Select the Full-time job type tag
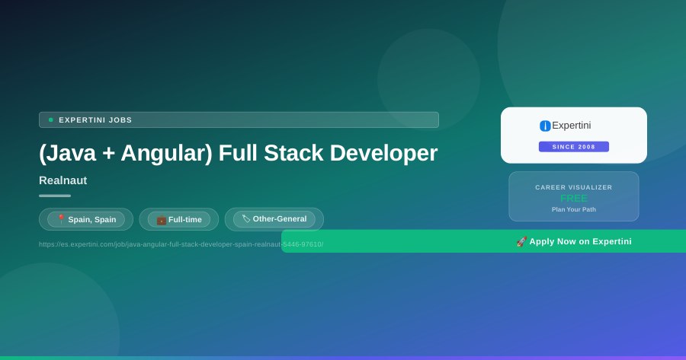This screenshot has height=360, width=686. coord(179,219)
